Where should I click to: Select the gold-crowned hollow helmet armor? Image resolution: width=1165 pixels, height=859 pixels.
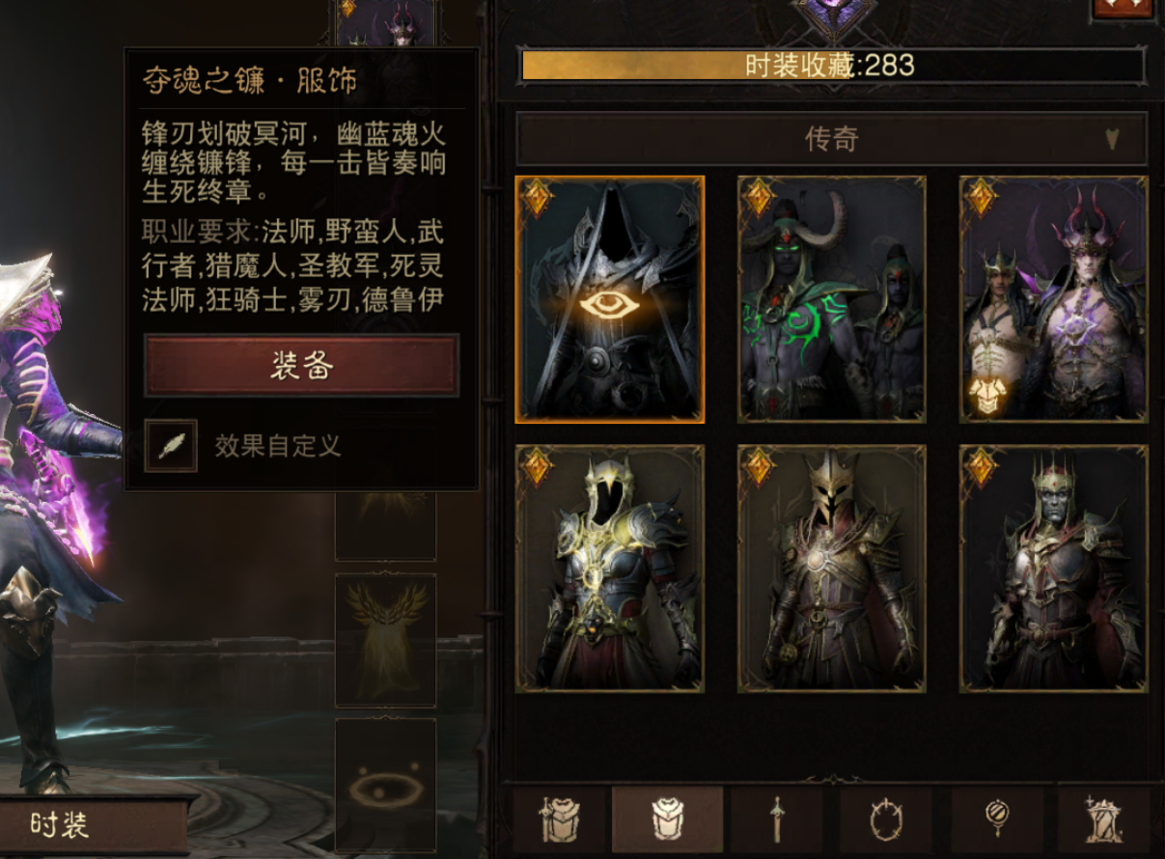point(610,568)
